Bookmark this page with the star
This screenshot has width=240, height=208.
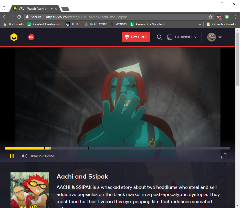211,17
